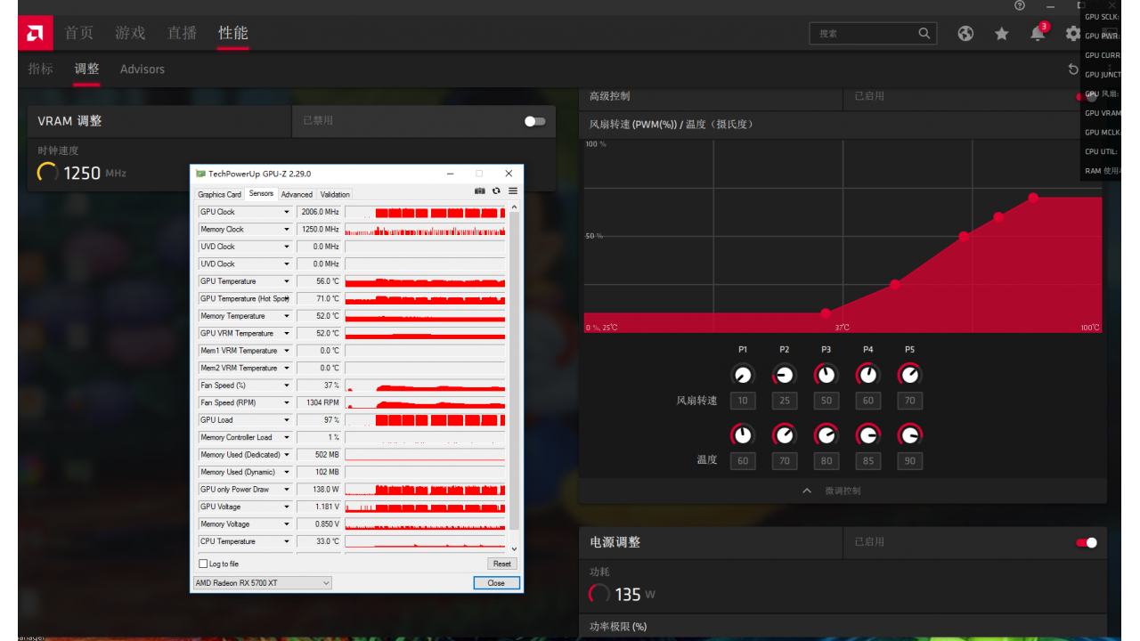The width and height of the screenshot is (1140, 641).
Task: Toggle power tuning switch
Action: [1087, 542]
